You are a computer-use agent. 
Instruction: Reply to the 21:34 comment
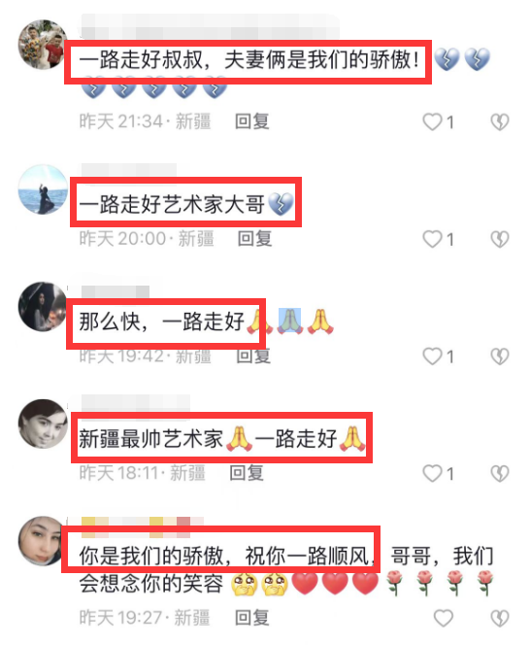252,121
